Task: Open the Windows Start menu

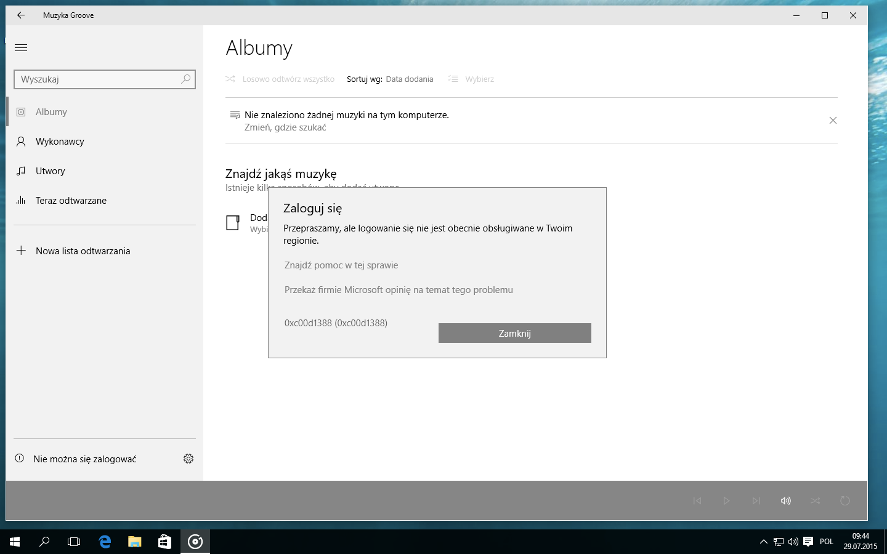Action: point(15,542)
